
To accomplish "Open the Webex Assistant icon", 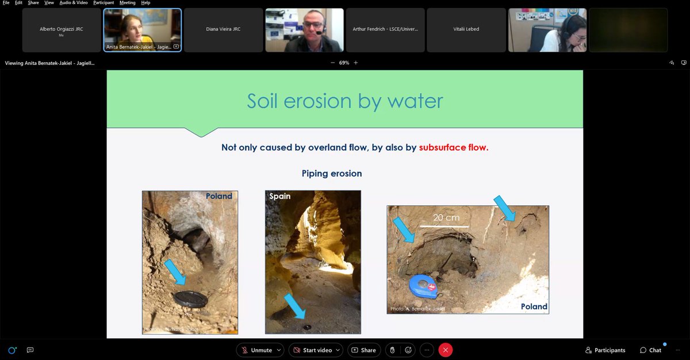I will tap(12, 350).
